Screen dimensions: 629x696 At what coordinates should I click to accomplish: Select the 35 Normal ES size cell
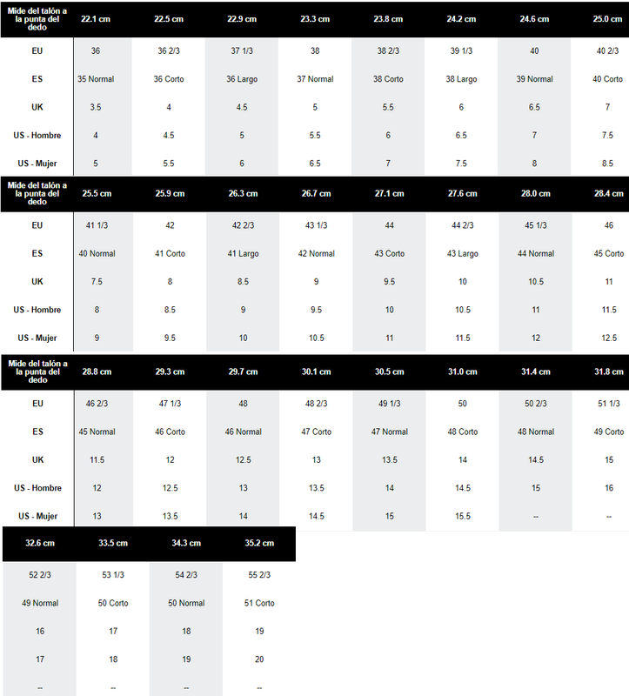coord(96,79)
